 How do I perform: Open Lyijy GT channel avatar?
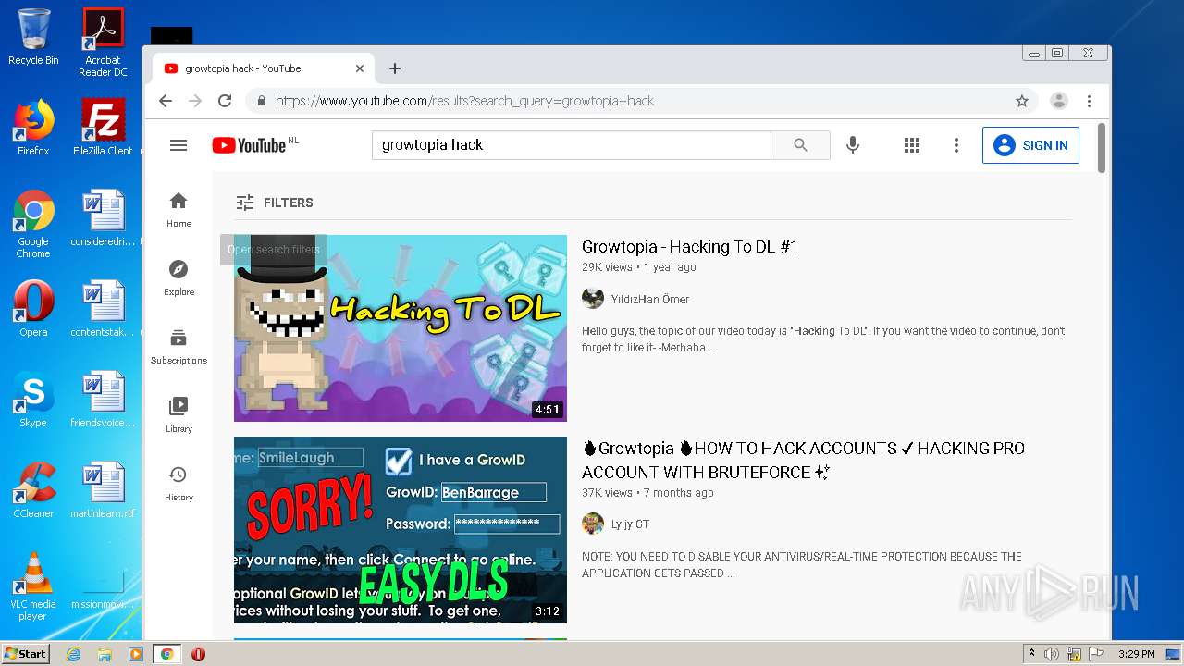pyautogui.click(x=593, y=524)
